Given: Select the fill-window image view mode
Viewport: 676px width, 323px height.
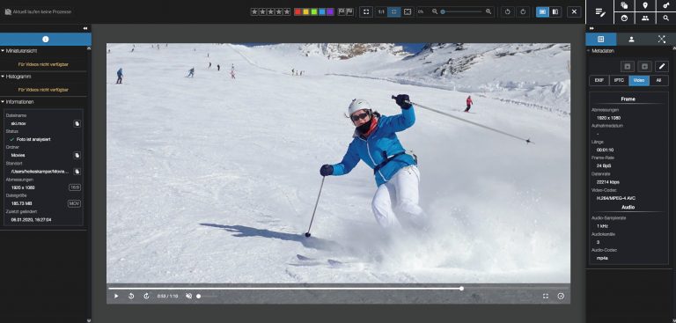Looking at the screenshot, I should click(x=408, y=12).
